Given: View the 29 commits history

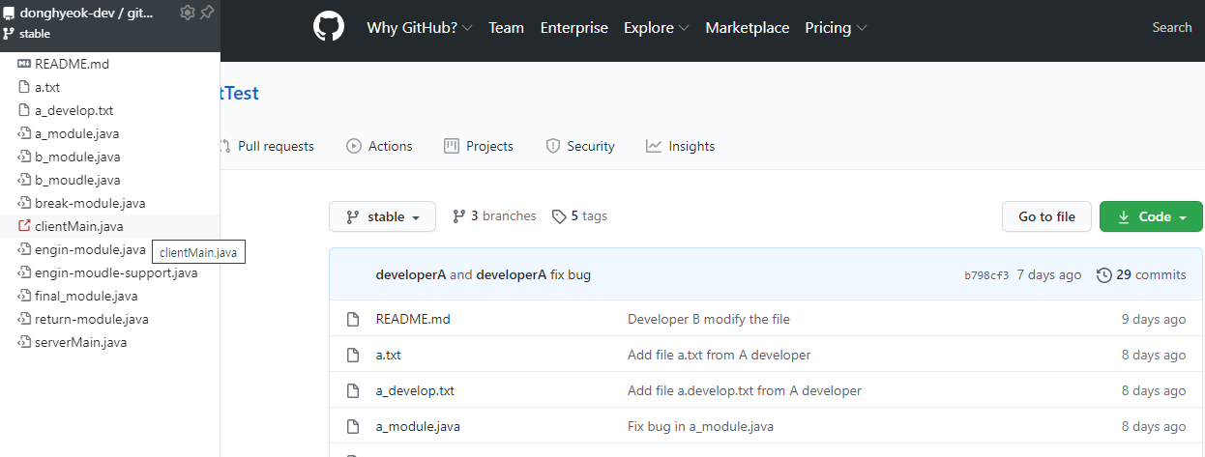Looking at the screenshot, I should pyautogui.click(x=1141, y=274).
